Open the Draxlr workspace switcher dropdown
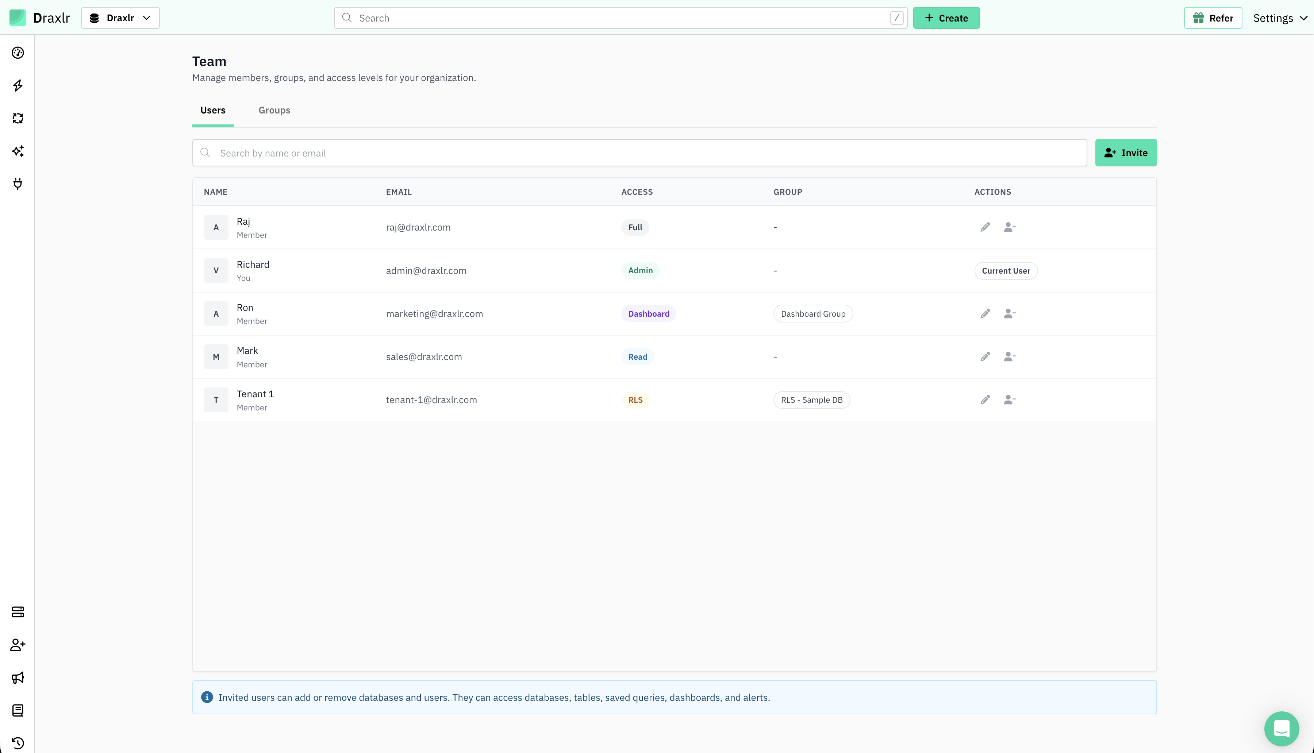This screenshot has width=1314, height=753. point(120,18)
